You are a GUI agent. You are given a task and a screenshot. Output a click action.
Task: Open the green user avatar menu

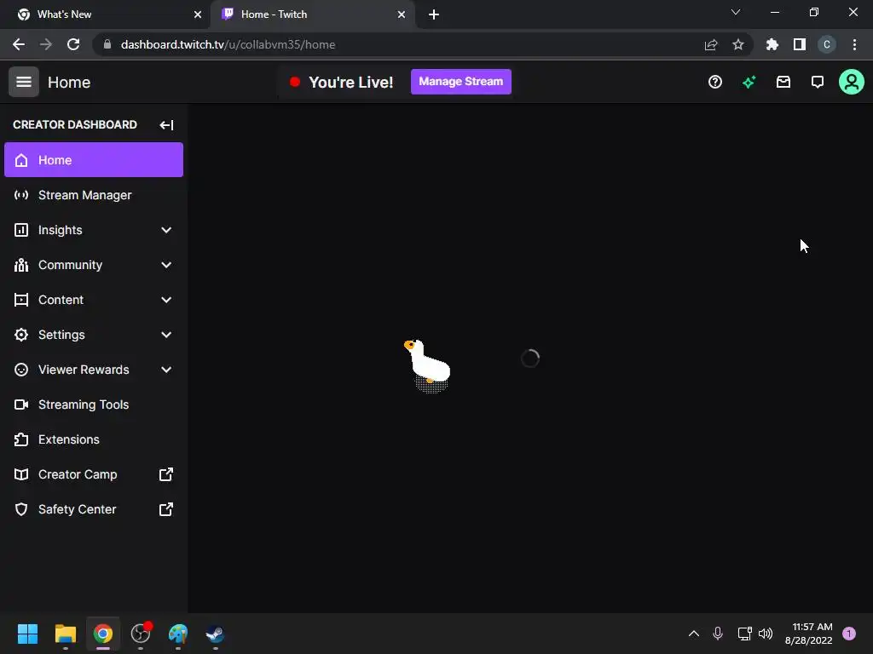852,83
